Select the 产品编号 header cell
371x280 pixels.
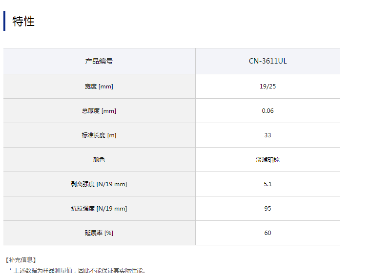pos(99,61)
